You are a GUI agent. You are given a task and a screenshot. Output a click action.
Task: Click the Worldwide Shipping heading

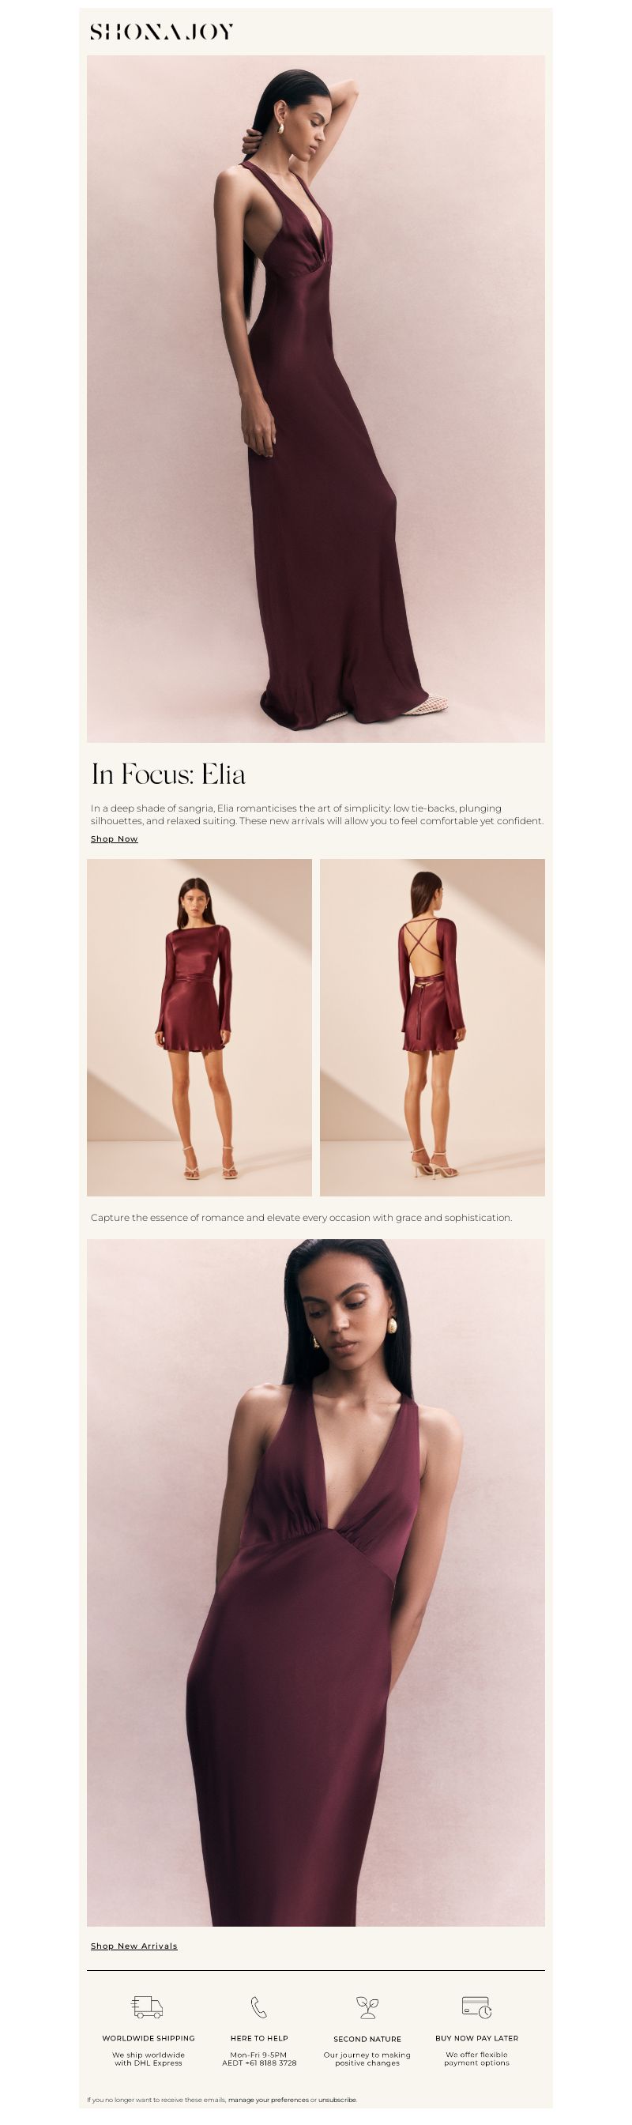[149, 2038]
